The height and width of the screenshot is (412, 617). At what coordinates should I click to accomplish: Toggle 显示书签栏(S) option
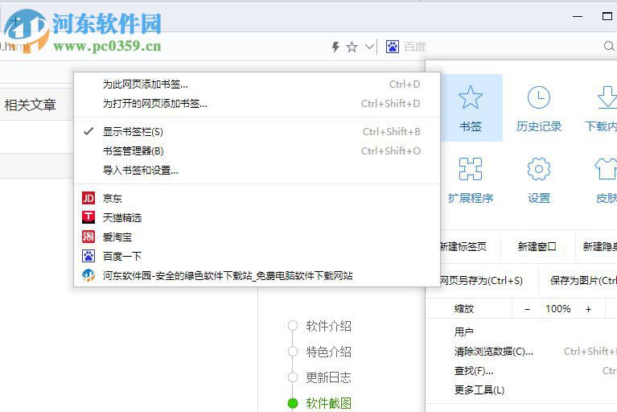coord(257,131)
